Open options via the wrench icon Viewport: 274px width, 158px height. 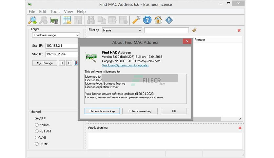click(x=136, y=20)
